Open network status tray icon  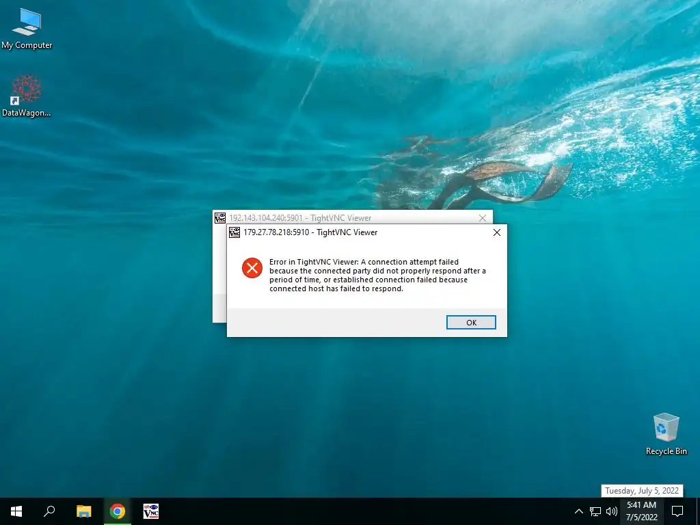595,511
